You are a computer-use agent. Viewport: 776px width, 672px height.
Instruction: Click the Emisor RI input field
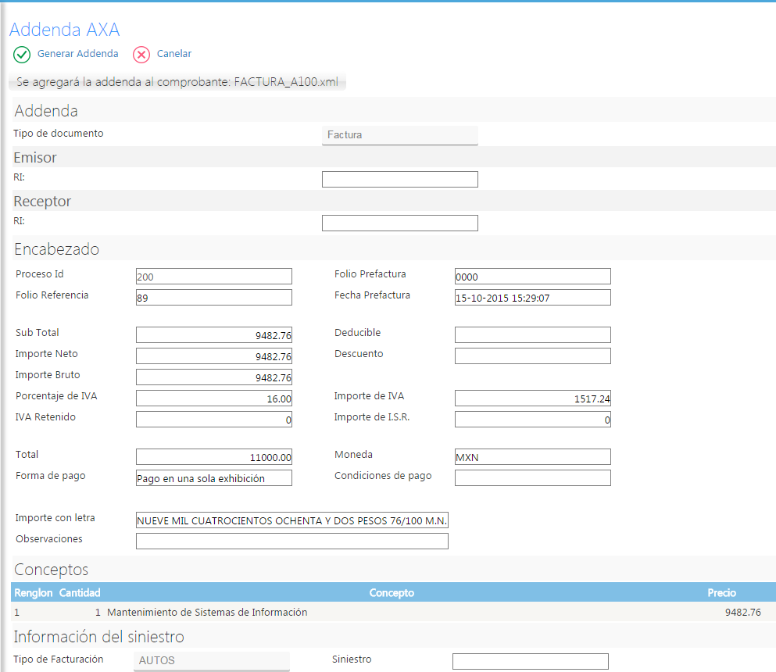[x=399, y=180]
